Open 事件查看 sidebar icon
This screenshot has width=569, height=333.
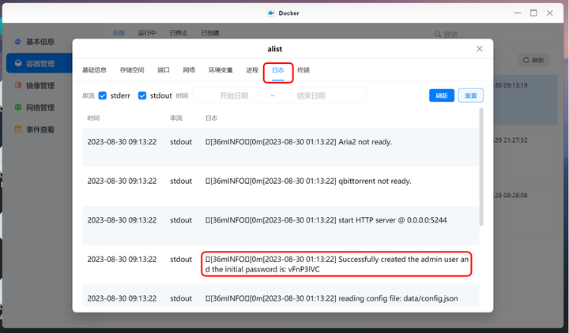18,129
